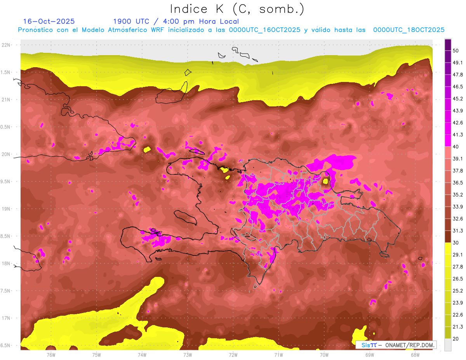Viewport: 466px width, 360px height.
Task: Click the '74W' longitude label
Action: (142, 355)
